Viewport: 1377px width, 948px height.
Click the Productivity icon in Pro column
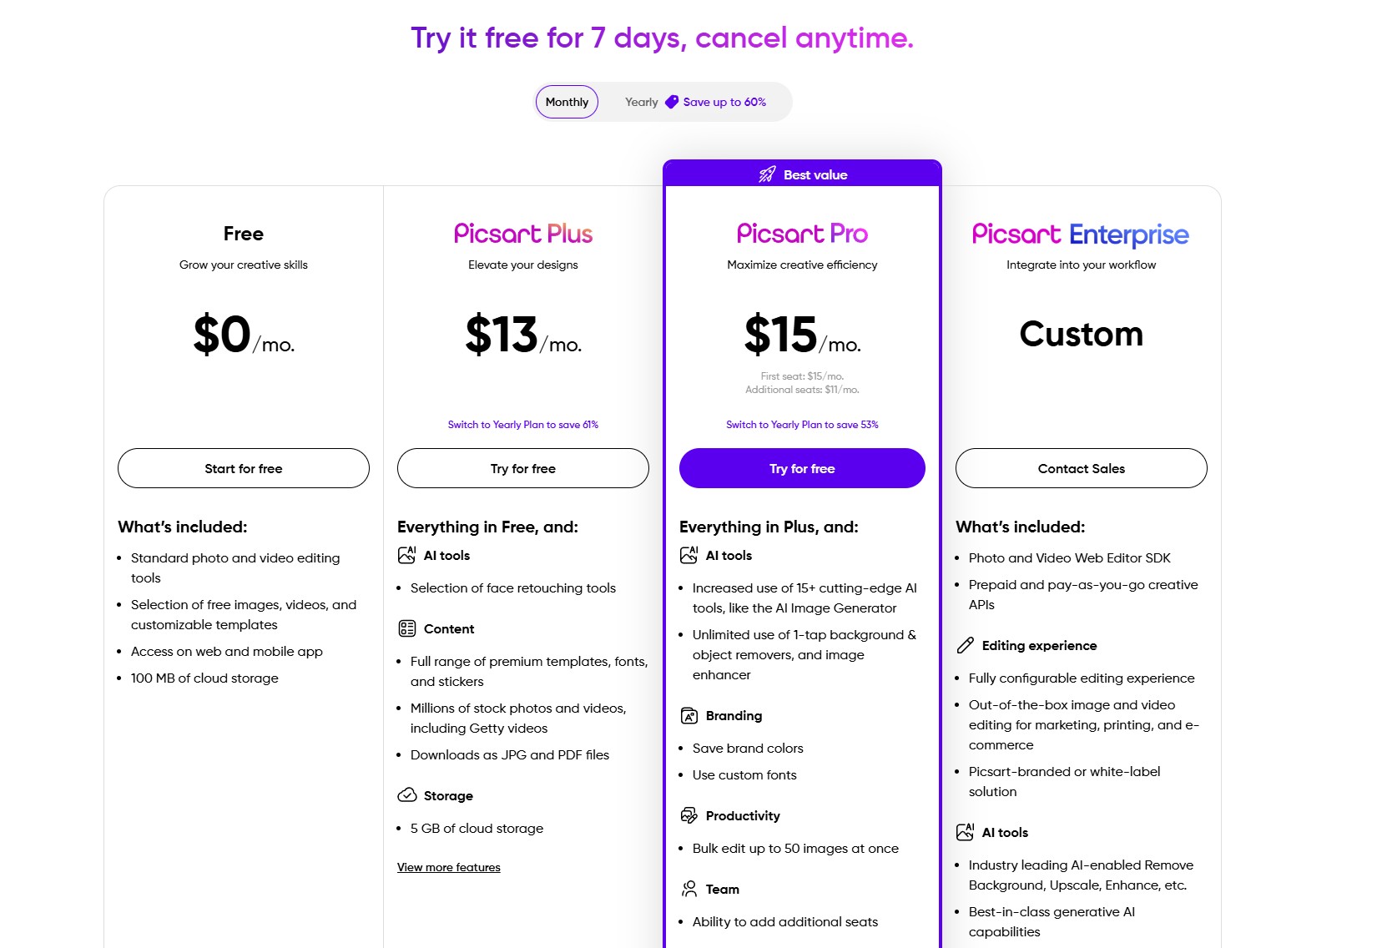point(688,815)
